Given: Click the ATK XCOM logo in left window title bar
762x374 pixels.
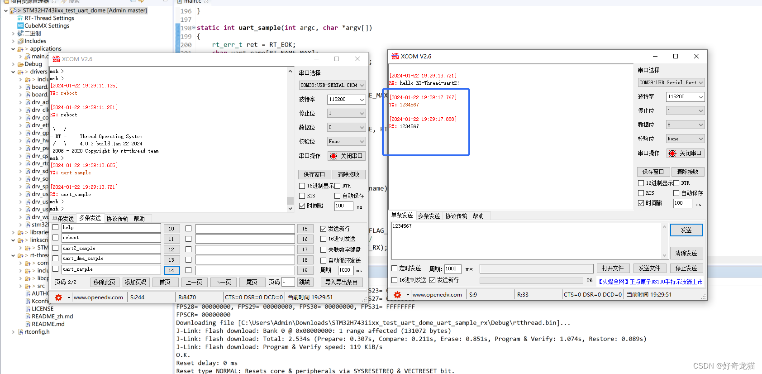Looking at the screenshot, I should click(x=56, y=59).
